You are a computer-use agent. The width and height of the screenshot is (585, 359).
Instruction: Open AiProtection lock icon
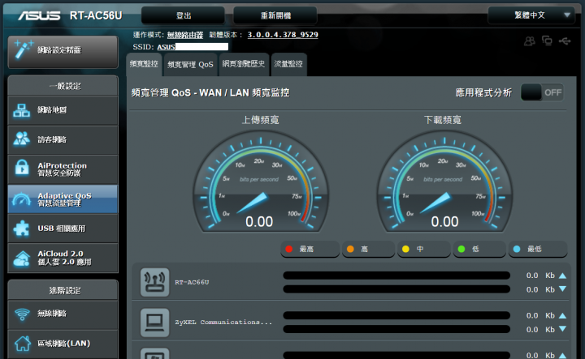(22, 168)
